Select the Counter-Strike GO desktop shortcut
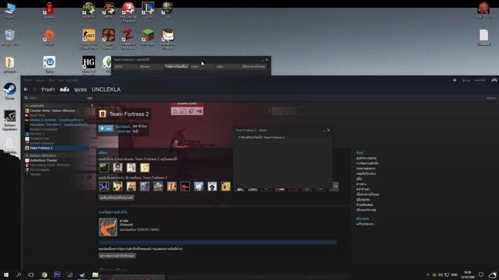 pos(89,39)
